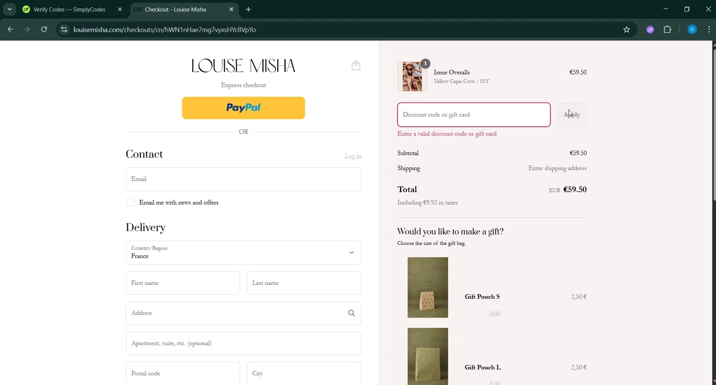The width and height of the screenshot is (716, 385).
Task: Click 'Enter shipping address' text
Action: [558, 168]
